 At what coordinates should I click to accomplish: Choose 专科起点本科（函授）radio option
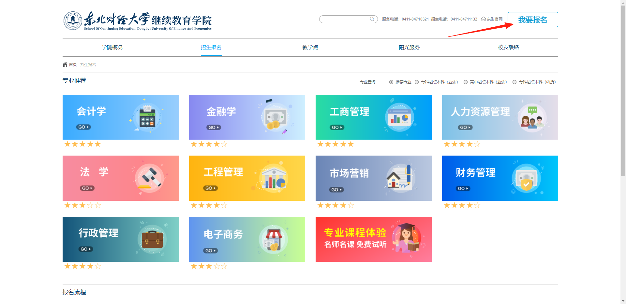click(514, 82)
